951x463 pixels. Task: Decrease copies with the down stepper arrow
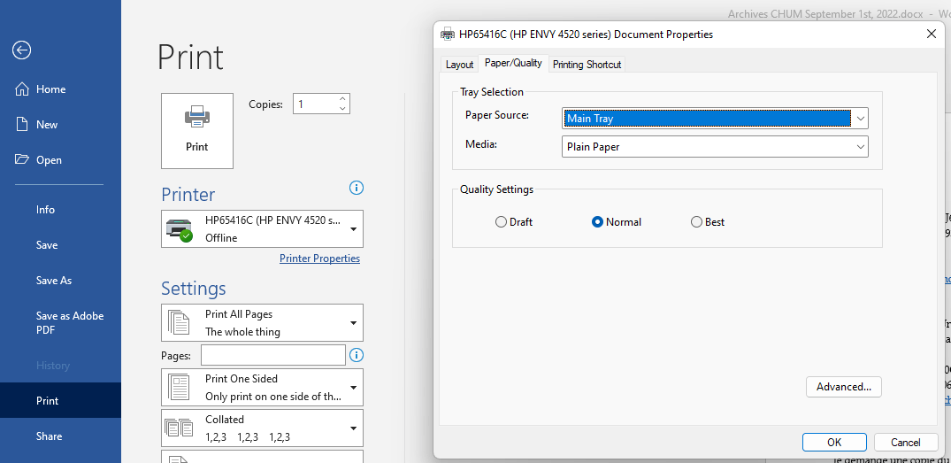pos(342,109)
